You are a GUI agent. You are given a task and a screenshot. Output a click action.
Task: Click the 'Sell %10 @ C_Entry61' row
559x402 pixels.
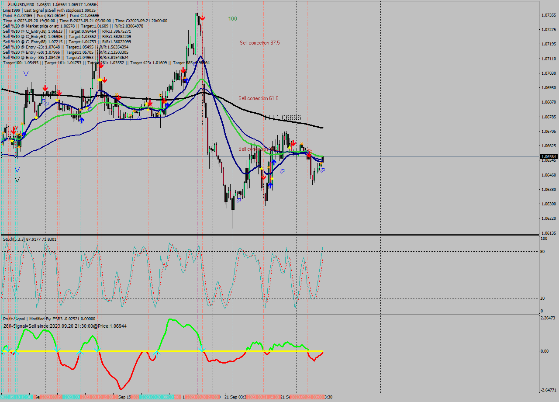67,36
